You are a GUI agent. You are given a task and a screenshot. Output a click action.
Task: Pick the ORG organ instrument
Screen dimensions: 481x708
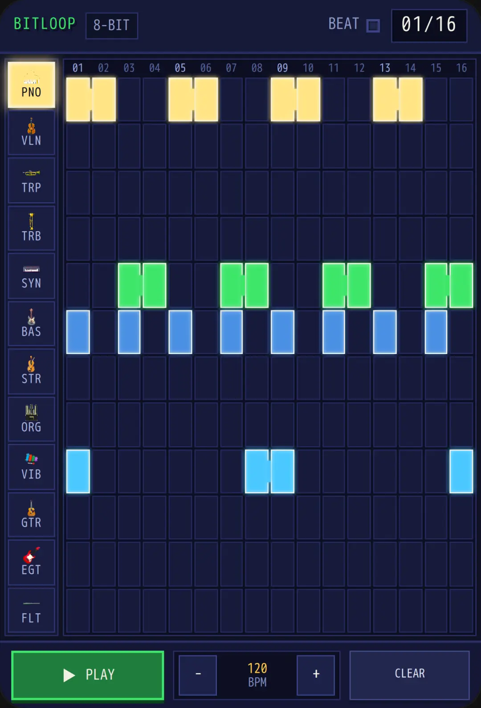(x=31, y=419)
